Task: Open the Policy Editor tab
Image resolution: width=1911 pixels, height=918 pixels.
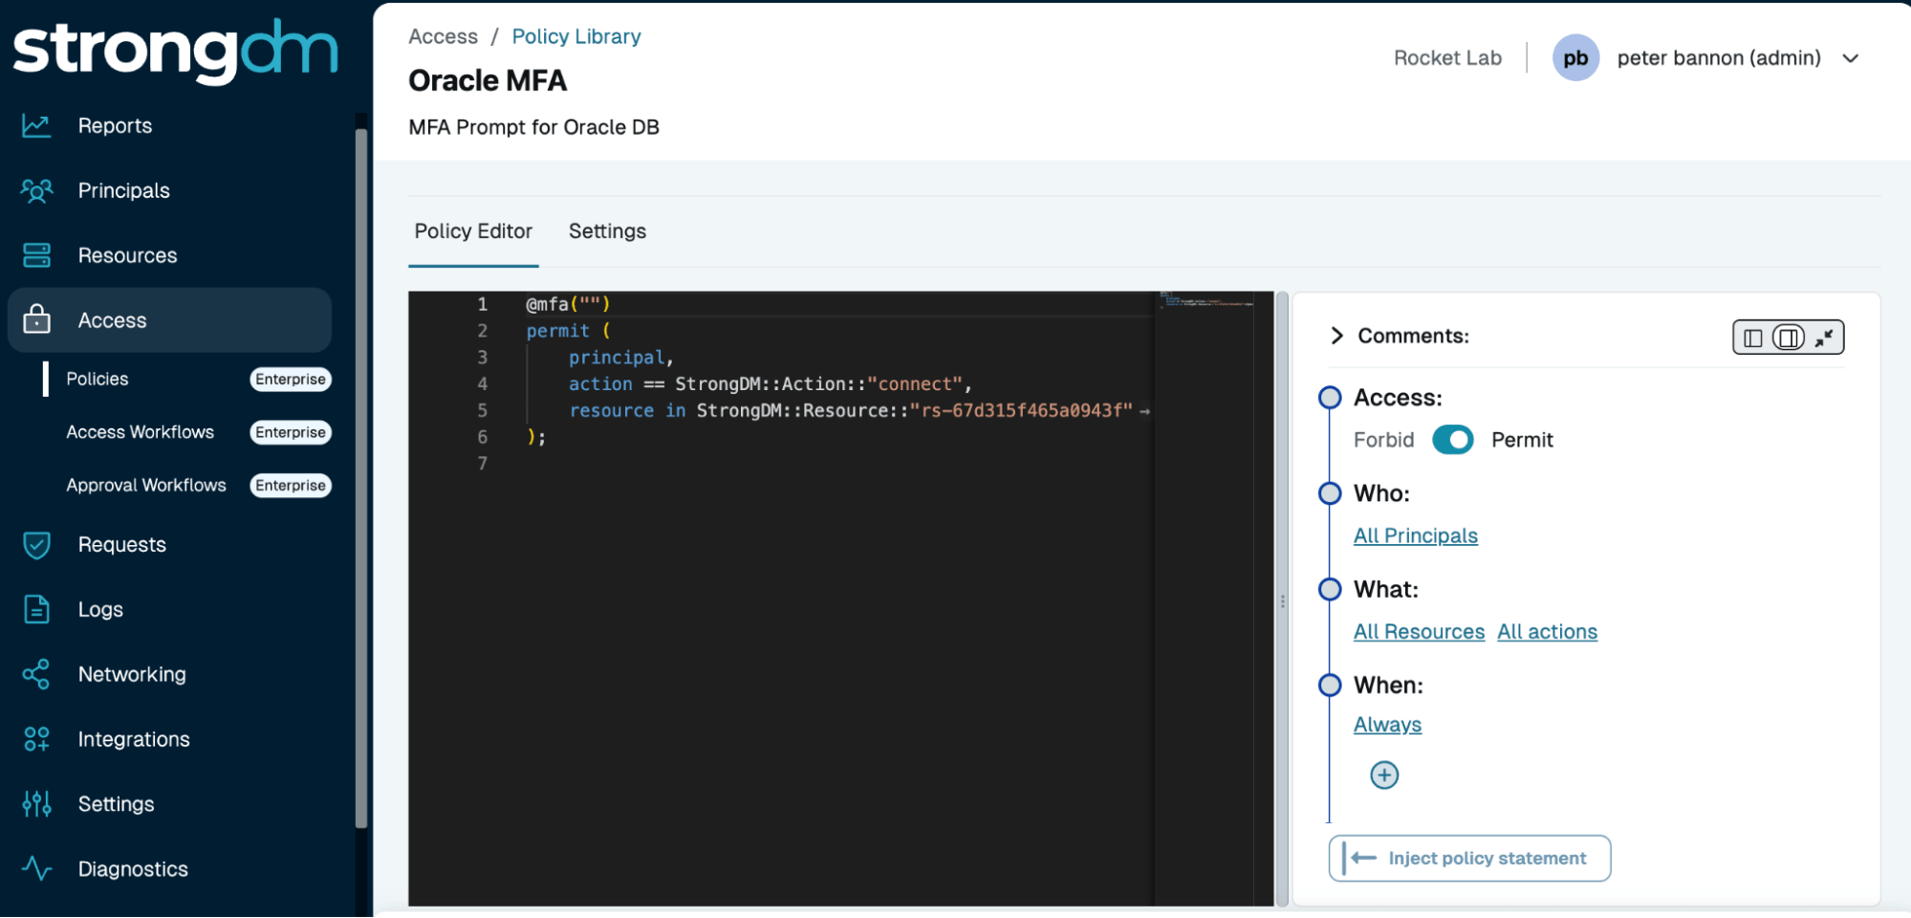Action: click(472, 230)
